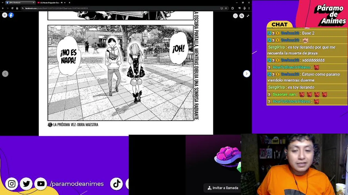Go to the previous photo
Image resolution: width=348 pixels, height=195 pixels.
click(5, 74)
